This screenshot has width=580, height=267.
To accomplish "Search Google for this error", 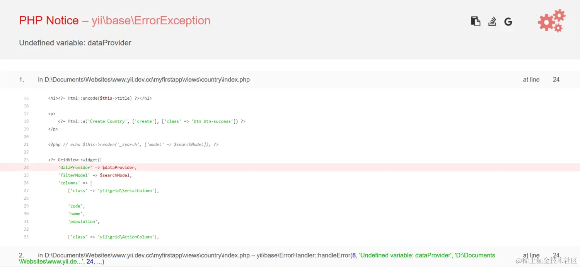I will tap(508, 22).
